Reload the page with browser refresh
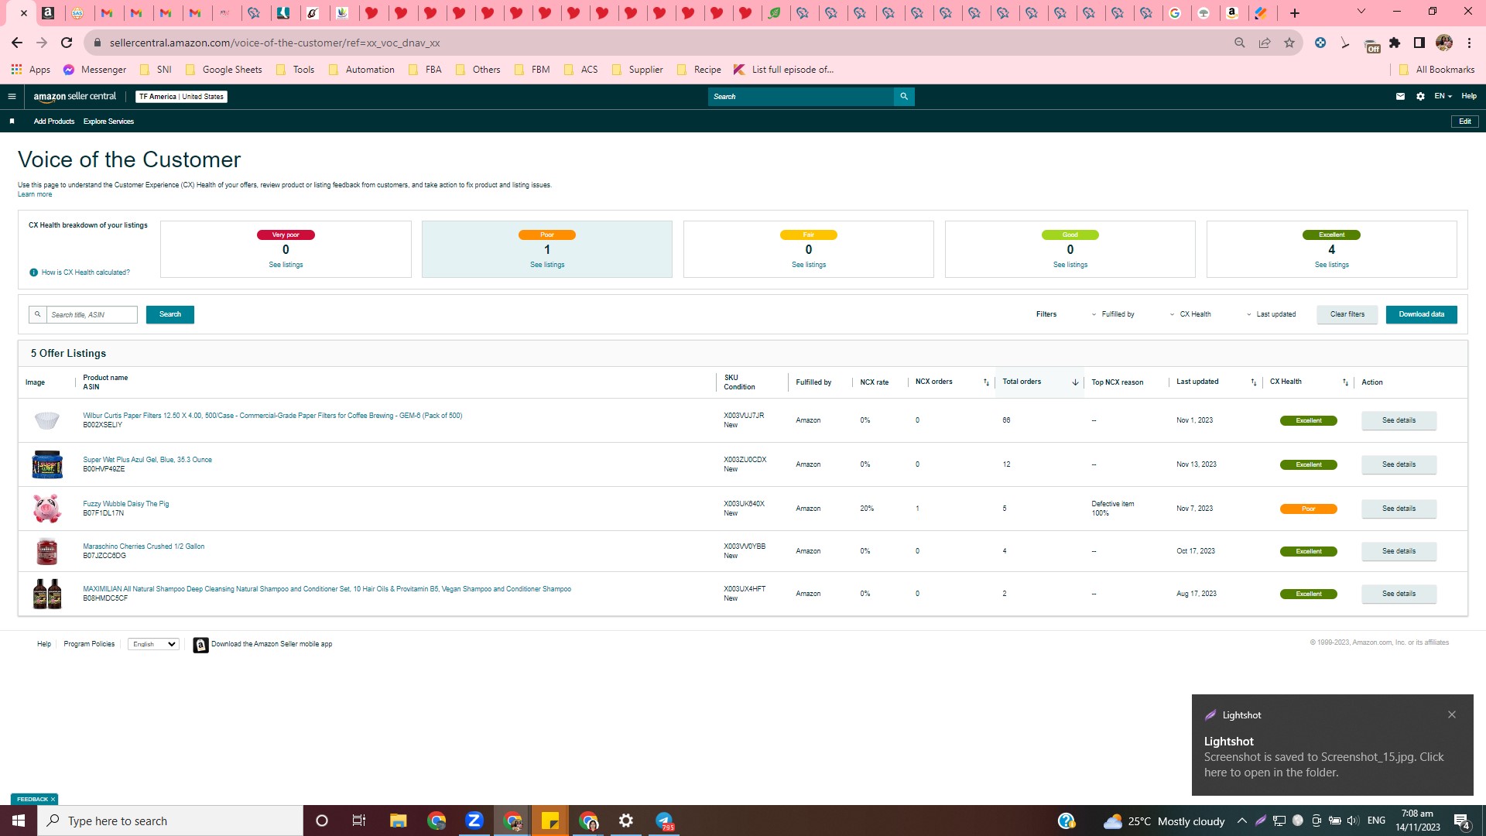1486x836 pixels. (67, 43)
